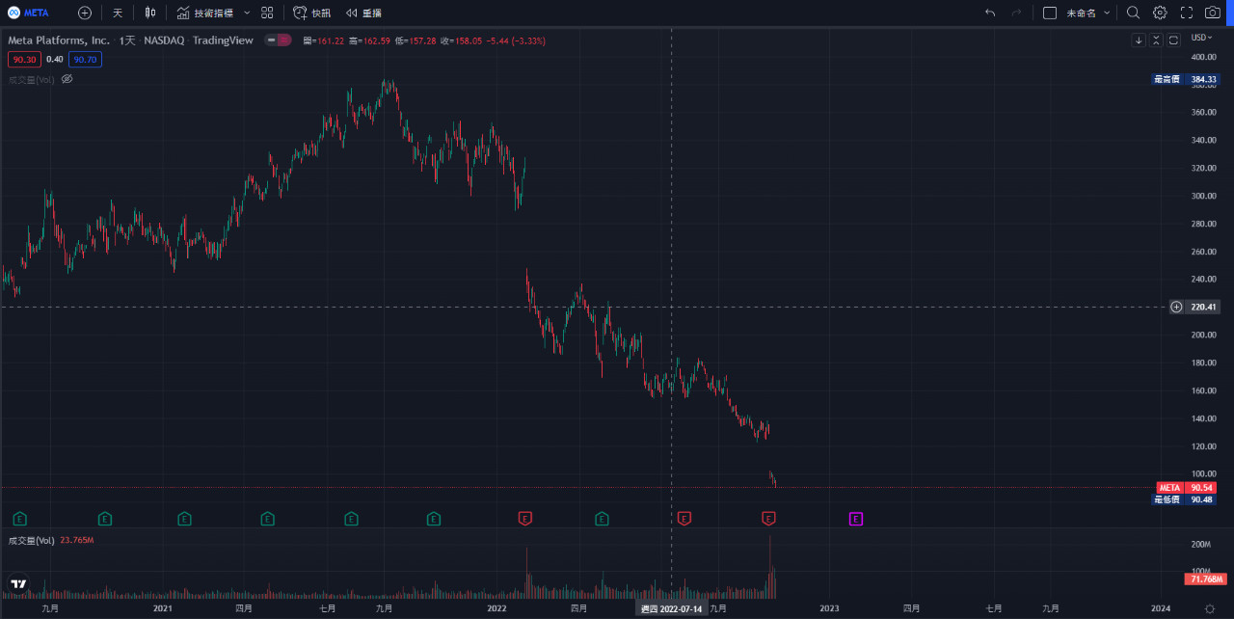Open the 技術指標 indicators dialog
This screenshot has width=1234, height=619.
(x=204, y=13)
